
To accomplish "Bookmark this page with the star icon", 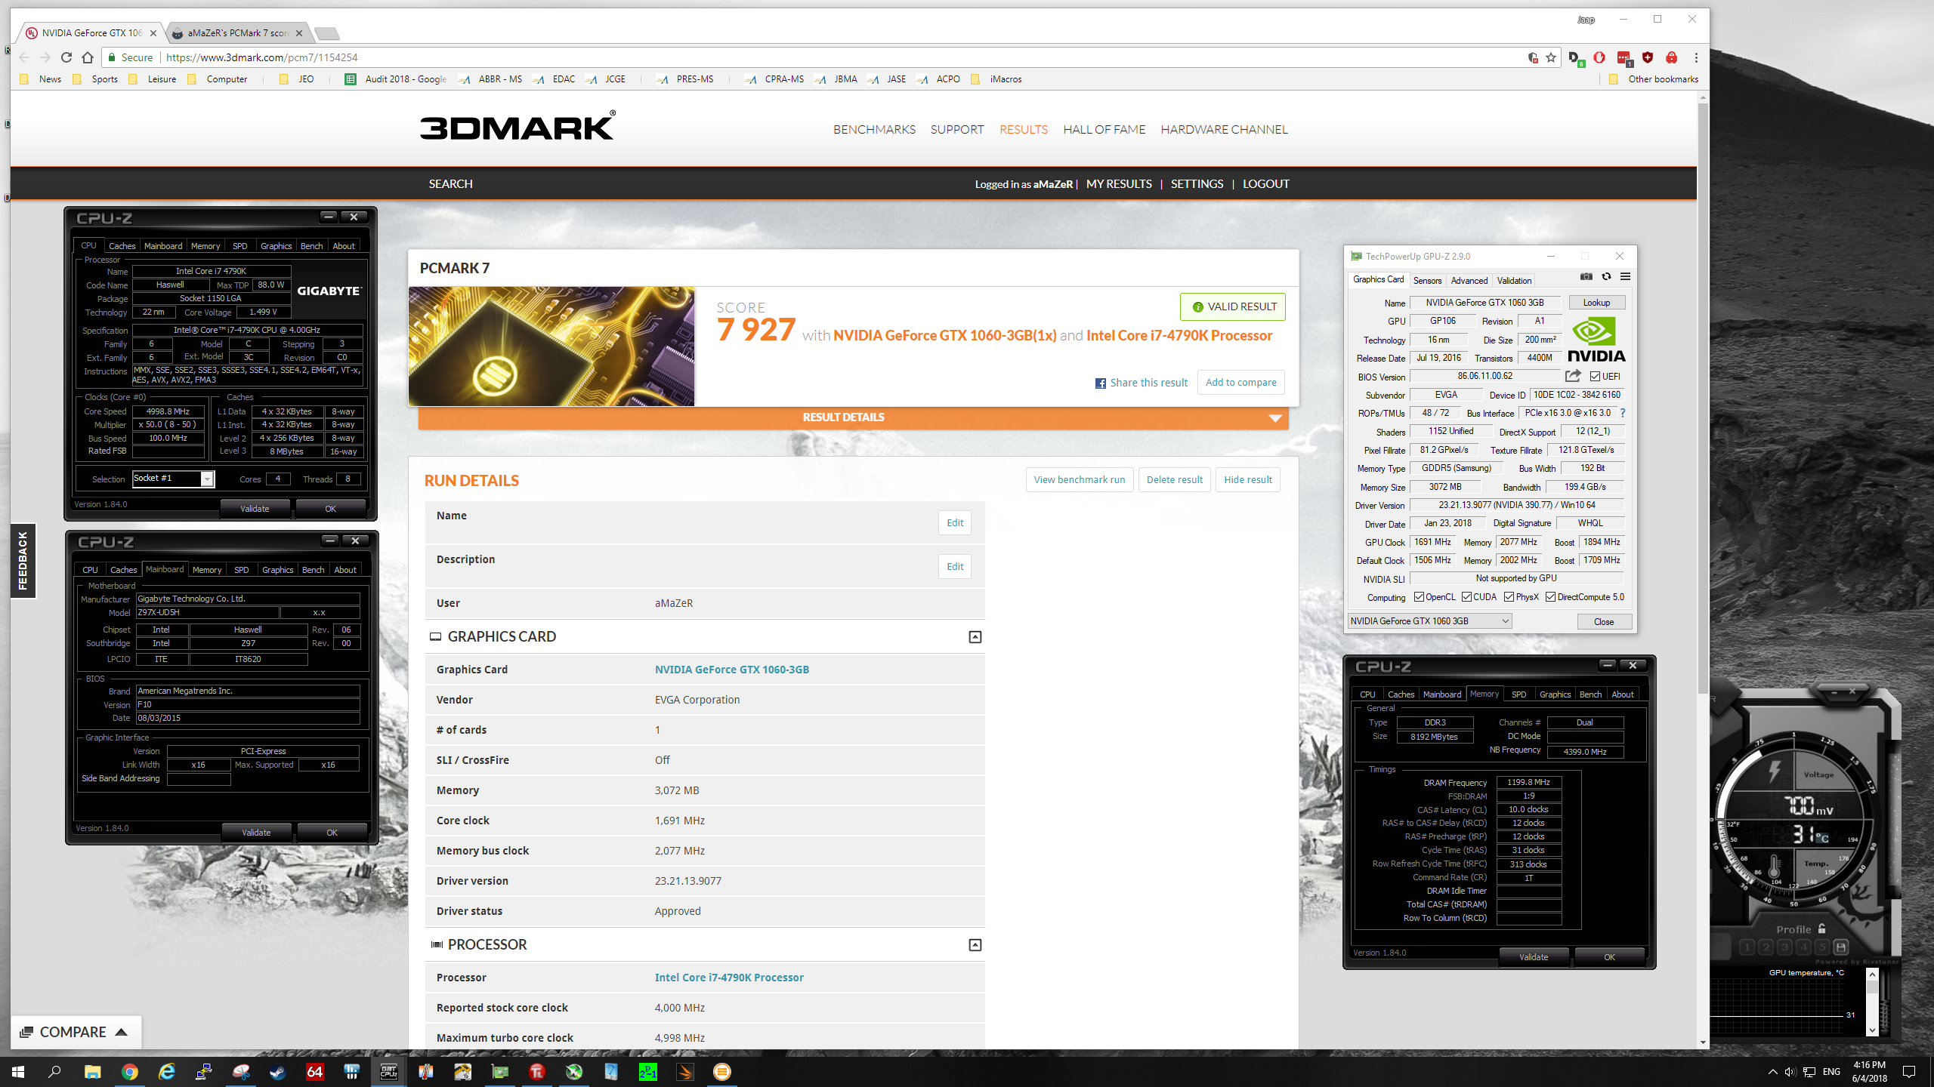I will [1551, 57].
